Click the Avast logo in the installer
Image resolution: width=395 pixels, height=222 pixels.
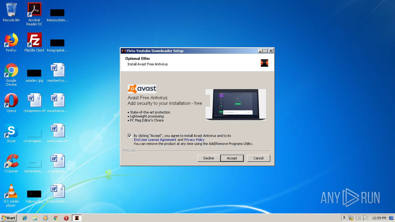[x=142, y=89]
